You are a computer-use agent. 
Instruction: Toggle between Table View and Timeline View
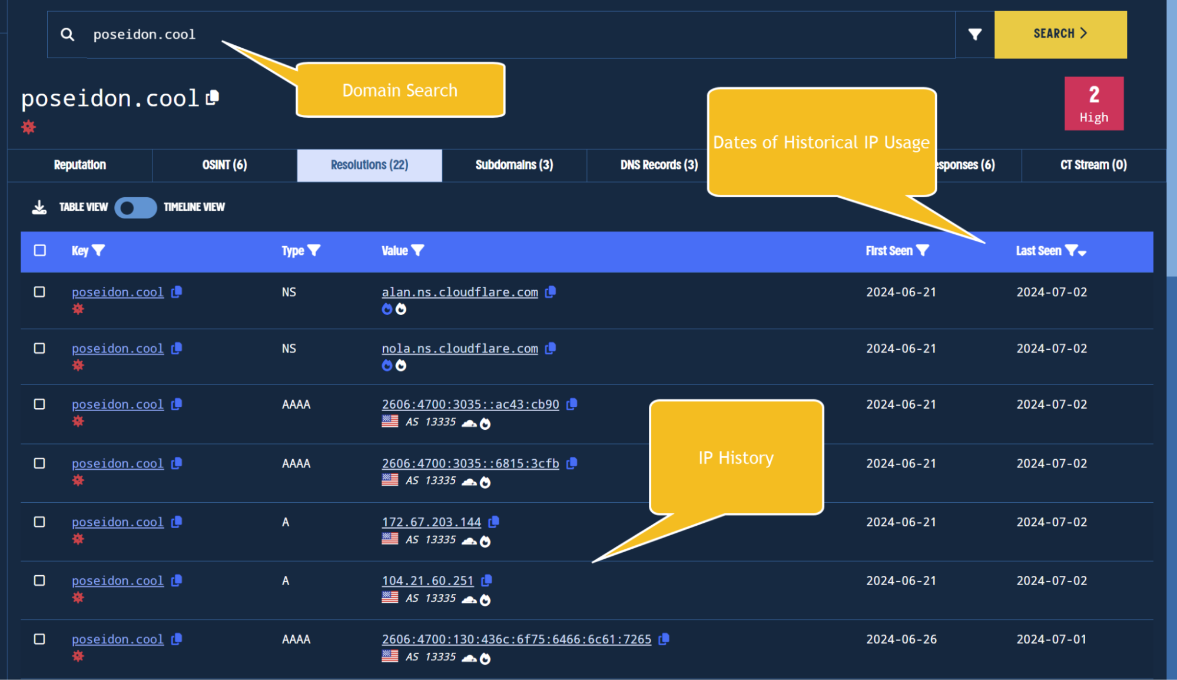point(135,207)
